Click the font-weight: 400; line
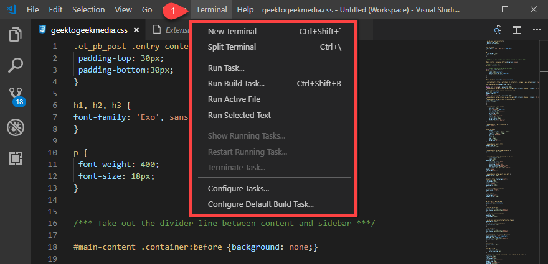The image size is (548, 264). pyautogui.click(x=118, y=164)
